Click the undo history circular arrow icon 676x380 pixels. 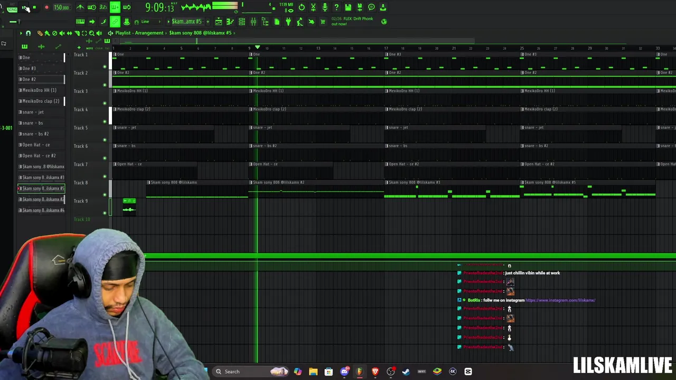pyautogui.click(x=302, y=7)
